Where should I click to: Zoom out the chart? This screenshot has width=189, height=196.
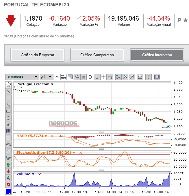click(x=125, y=77)
